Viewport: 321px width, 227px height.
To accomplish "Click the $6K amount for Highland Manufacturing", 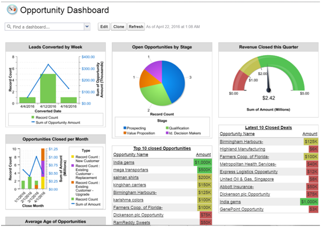I will click(314, 149).
